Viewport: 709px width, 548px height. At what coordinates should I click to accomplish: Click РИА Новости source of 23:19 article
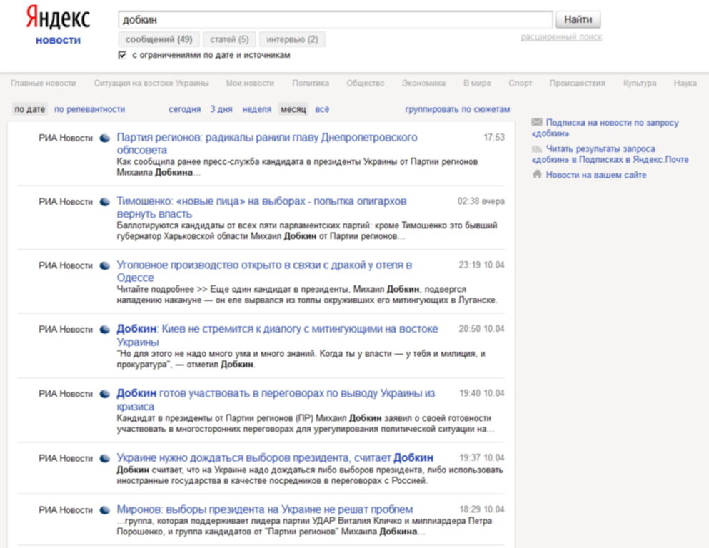(66, 265)
